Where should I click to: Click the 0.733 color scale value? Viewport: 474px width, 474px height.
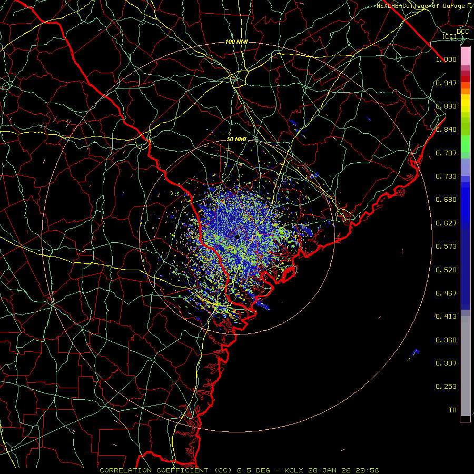[x=446, y=176]
